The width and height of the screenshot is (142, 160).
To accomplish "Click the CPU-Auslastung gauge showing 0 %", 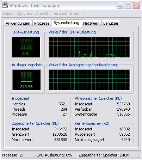I will [x=26, y=47].
